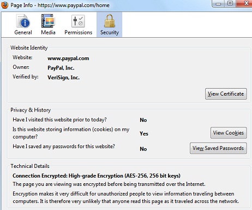Select the Security padlock icon

(x=110, y=21)
